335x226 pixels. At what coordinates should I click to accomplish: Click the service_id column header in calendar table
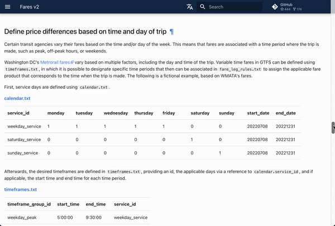18,113
